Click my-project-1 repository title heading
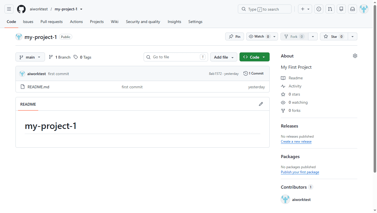The height and width of the screenshot is (213, 377). [x=41, y=37]
